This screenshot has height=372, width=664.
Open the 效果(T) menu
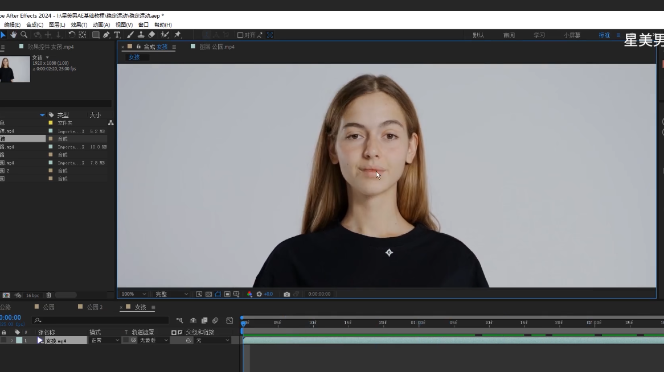(79, 24)
